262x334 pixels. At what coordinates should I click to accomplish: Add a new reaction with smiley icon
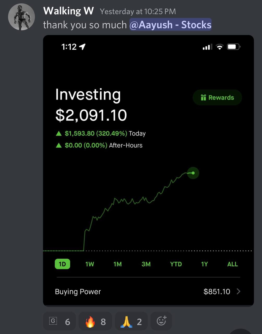[161, 321]
